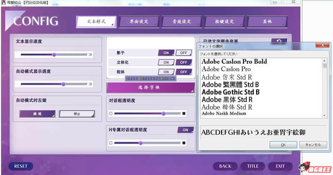This screenshot has width=333, height=175.
Task: Click the 自动模式显示速度 slider handle
Action: coord(63,84)
